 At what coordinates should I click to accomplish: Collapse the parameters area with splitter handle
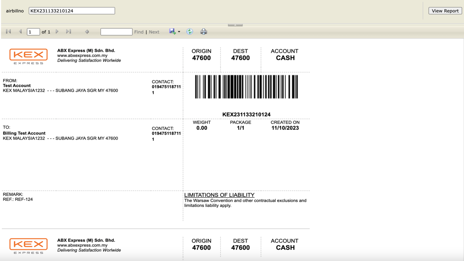(235, 25)
